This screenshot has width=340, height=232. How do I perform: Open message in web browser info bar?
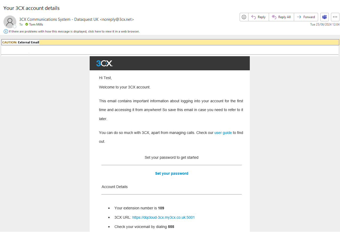pyautogui.click(x=74, y=31)
